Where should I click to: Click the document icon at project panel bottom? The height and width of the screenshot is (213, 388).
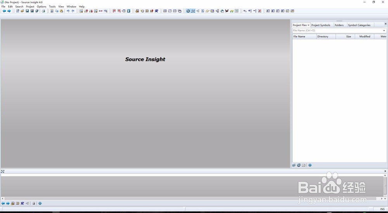click(x=304, y=165)
